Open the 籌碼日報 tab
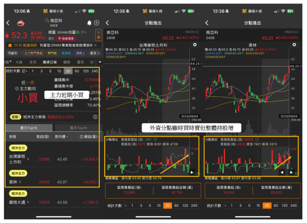Screen dimensions: 307x223 50,62
